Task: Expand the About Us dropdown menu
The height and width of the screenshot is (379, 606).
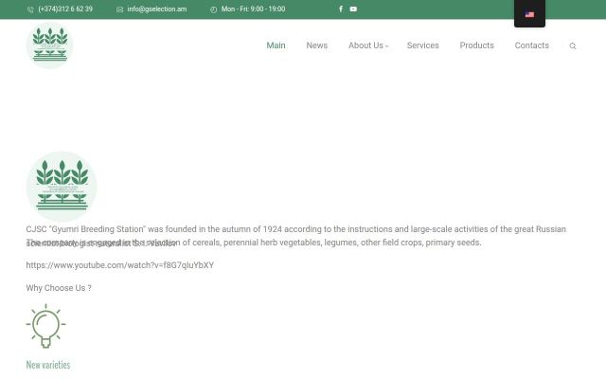Action: (368, 45)
